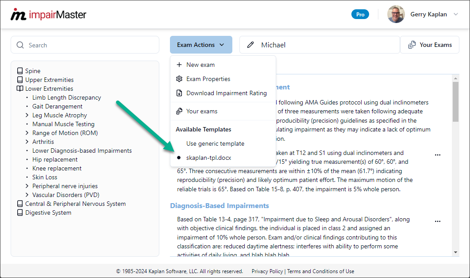Expand Leg Muscle Atrophy
Viewport: 470px width, 278px height.
(x=27, y=115)
